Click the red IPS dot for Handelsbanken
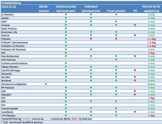Image resolution: width=162 pixels, height=124 pixels. [x=135, y=56]
